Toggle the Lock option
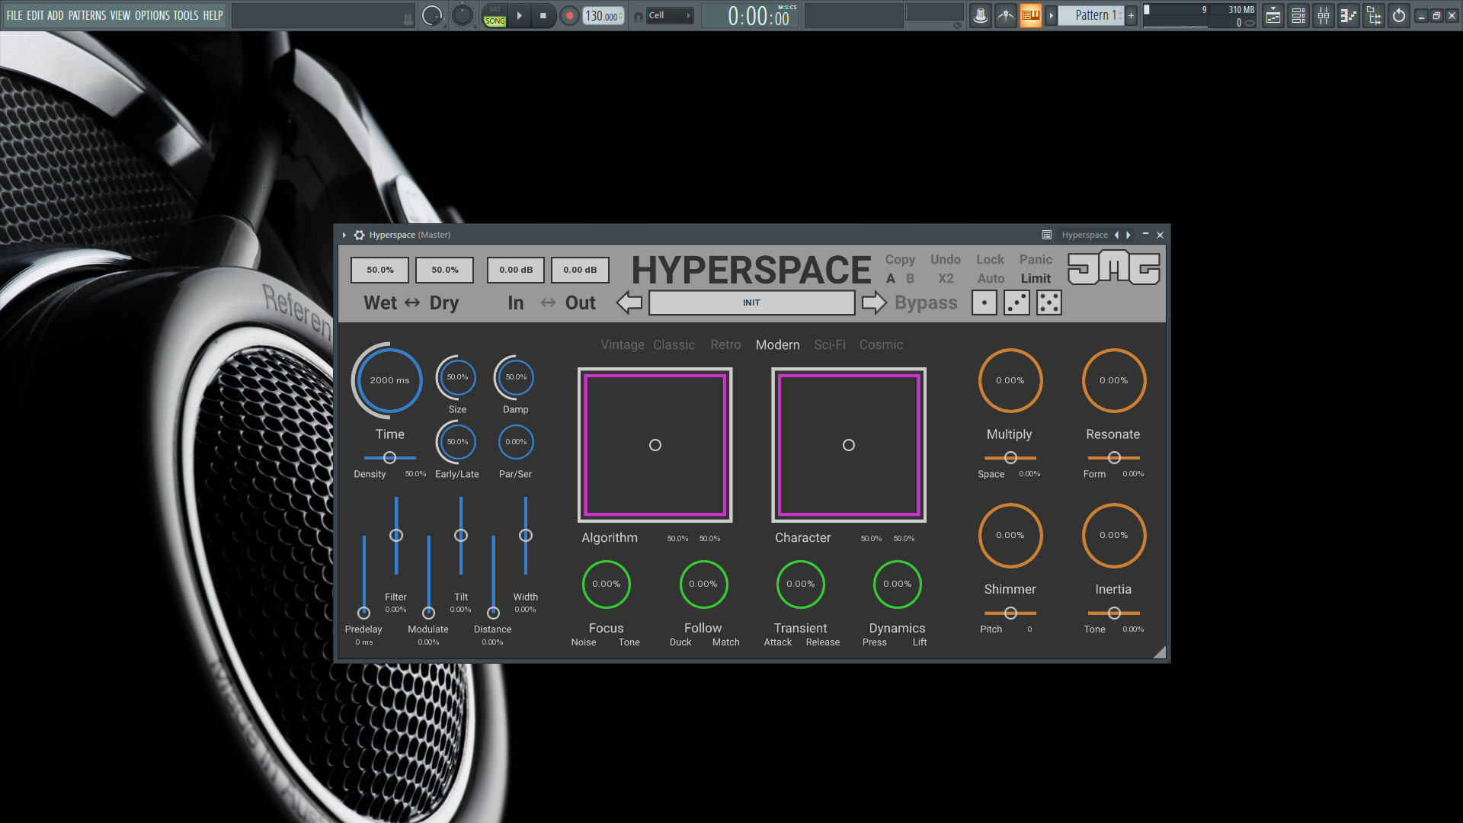This screenshot has width=1463, height=823. (991, 260)
